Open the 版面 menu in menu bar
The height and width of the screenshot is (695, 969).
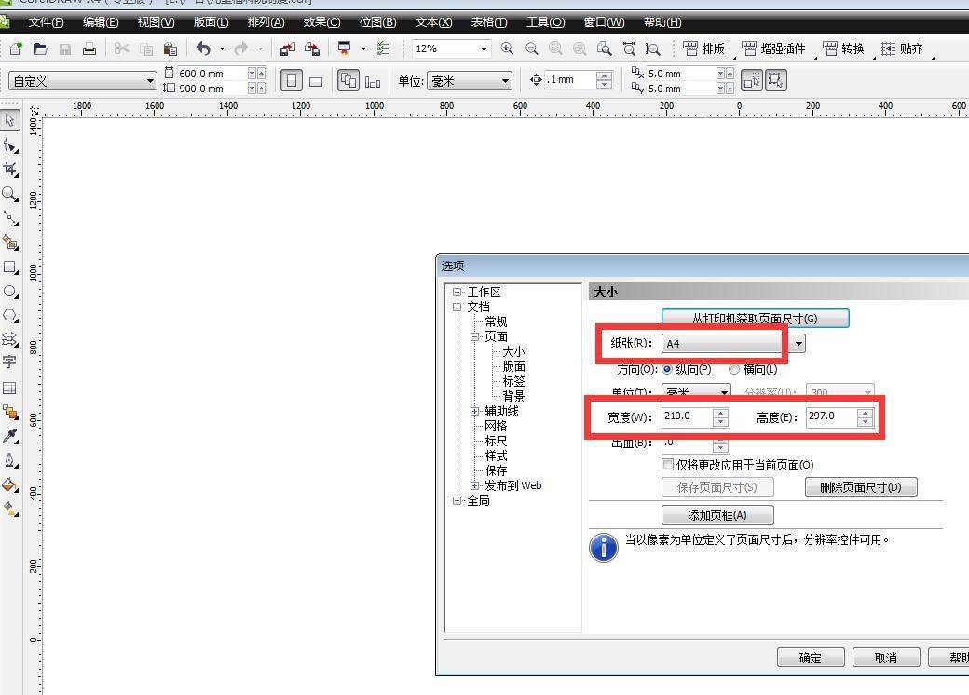point(211,22)
